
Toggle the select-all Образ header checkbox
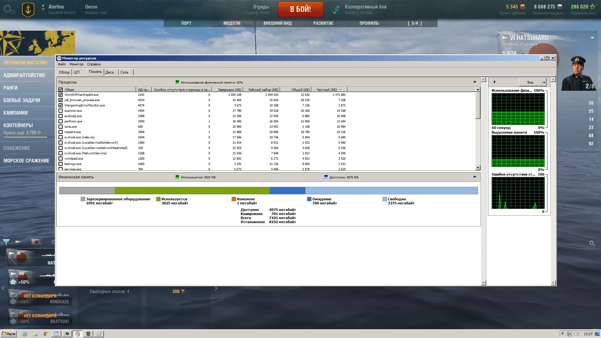(x=61, y=90)
